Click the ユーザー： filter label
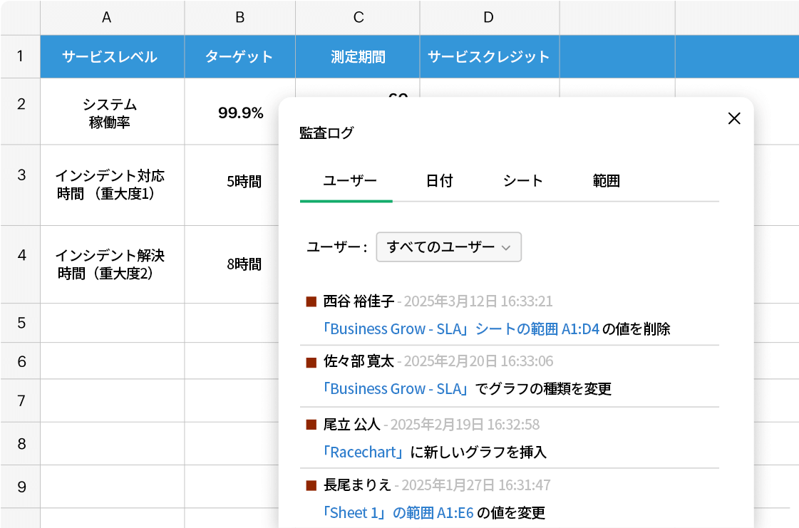This screenshot has height=528, width=799. point(337,247)
